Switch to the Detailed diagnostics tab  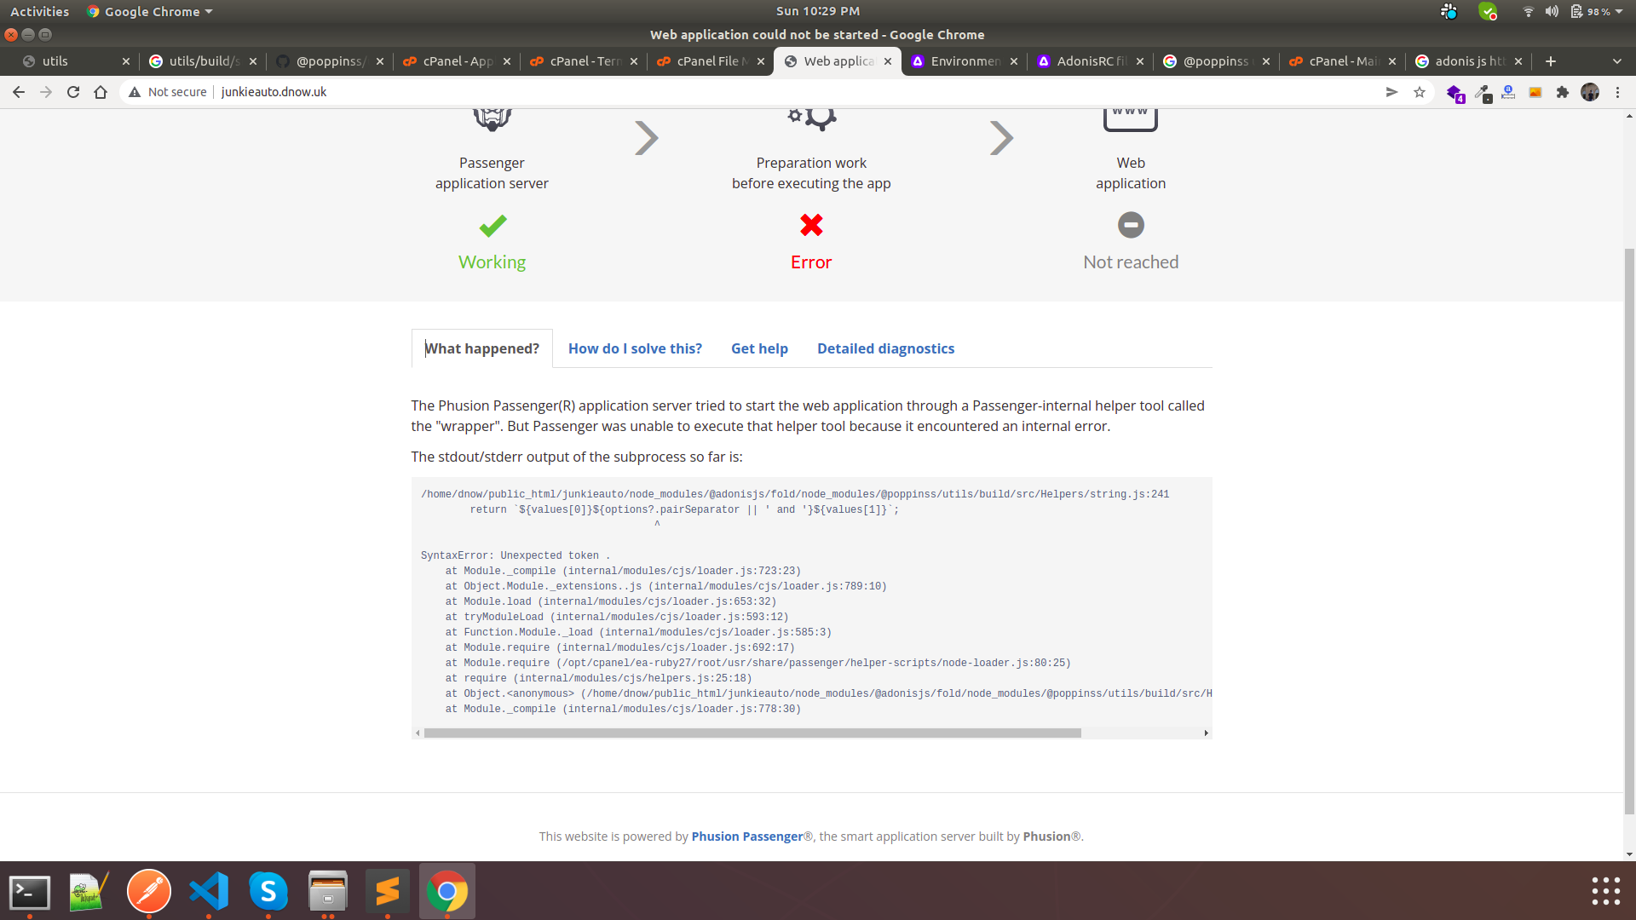[x=885, y=348]
